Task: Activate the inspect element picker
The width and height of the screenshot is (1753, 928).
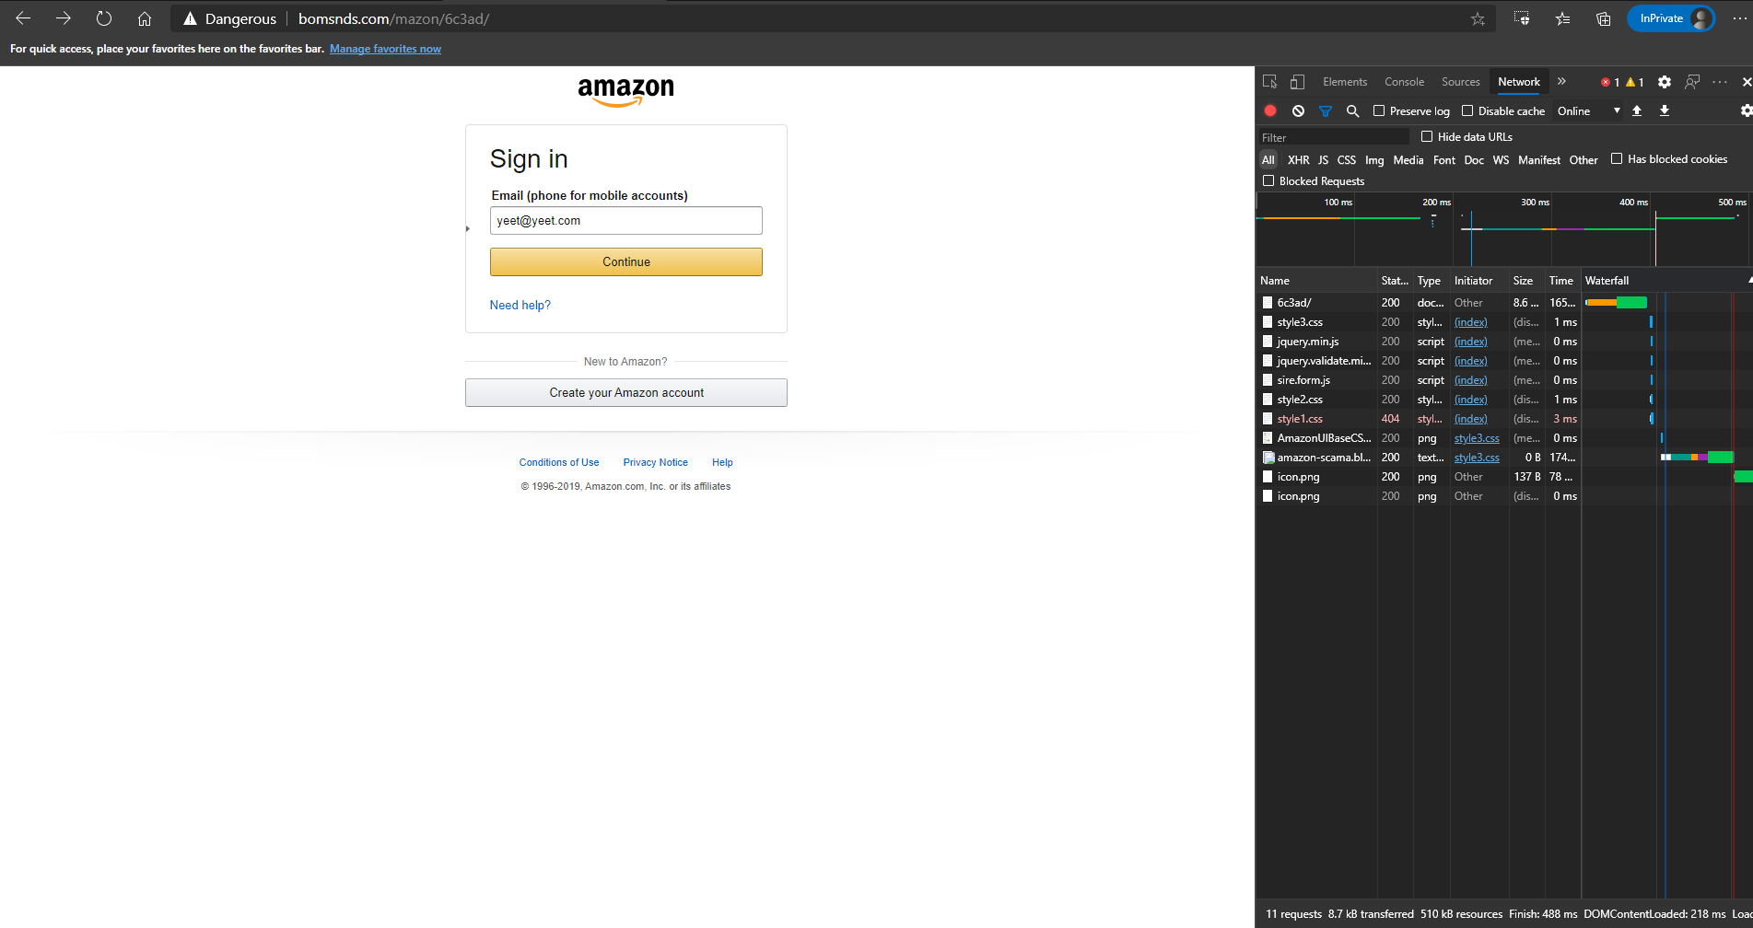Action: (x=1270, y=82)
